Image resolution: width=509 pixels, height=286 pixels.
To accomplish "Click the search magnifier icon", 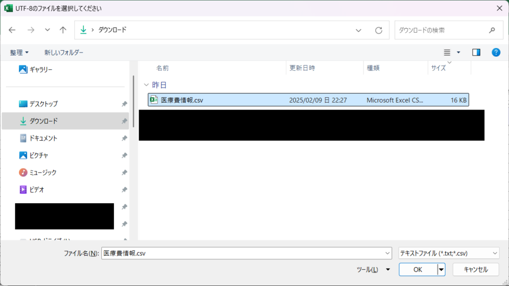I will pyautogui.click(x=492, y=30).
